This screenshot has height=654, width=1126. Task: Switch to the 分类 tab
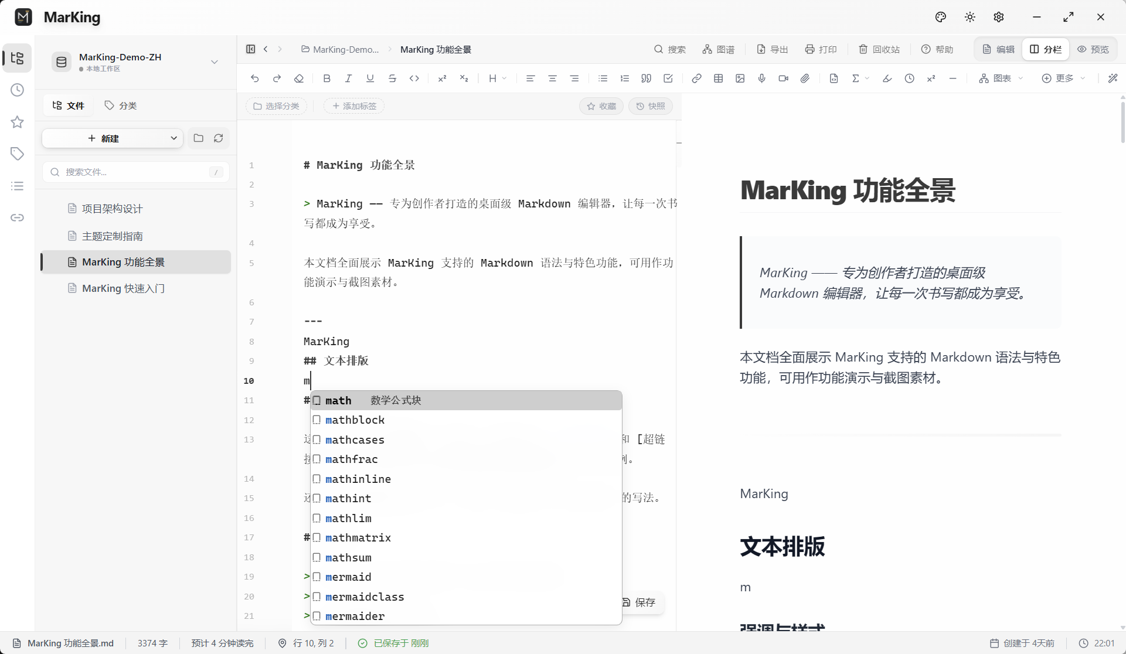click(x=121, y=105)
